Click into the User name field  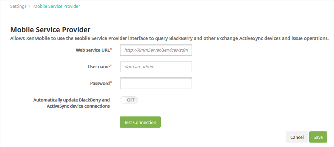(x=156, y=67)
